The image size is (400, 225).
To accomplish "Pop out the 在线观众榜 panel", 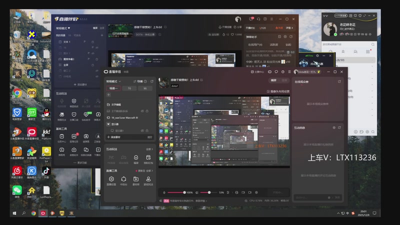I will 339,81.
